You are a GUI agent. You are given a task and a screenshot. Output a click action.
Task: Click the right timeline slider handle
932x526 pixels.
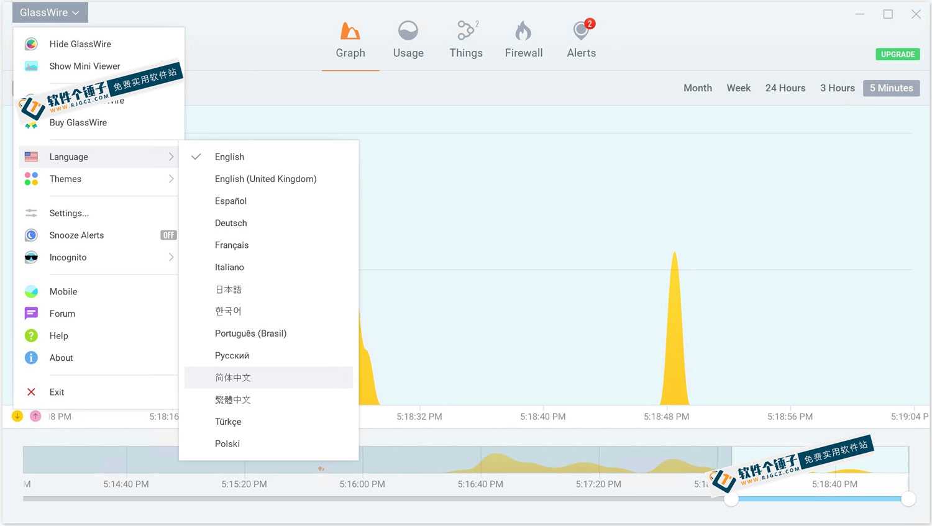[x=908, y=499]
